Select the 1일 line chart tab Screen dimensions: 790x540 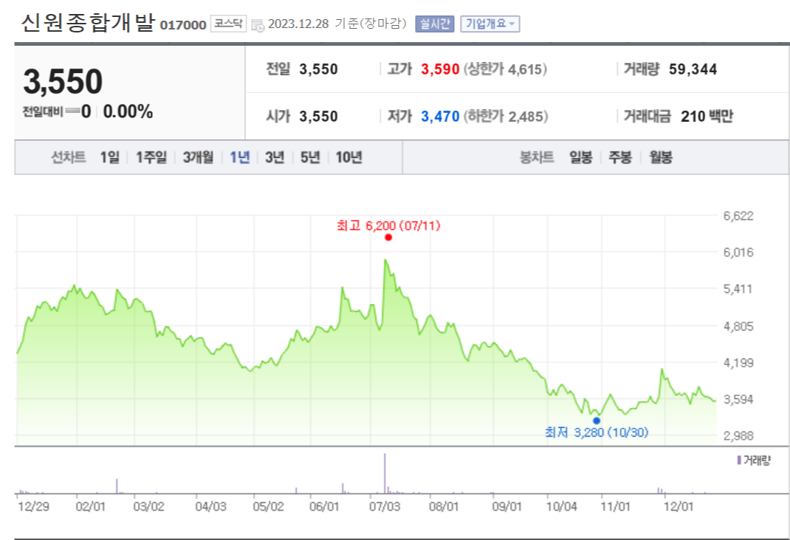pos(110,158)
